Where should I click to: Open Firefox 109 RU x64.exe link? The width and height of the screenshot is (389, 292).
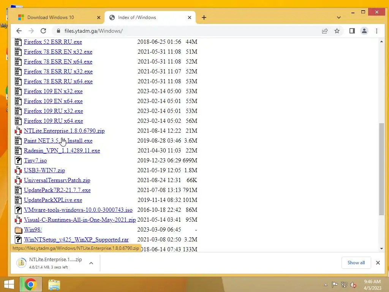[53, 121]
